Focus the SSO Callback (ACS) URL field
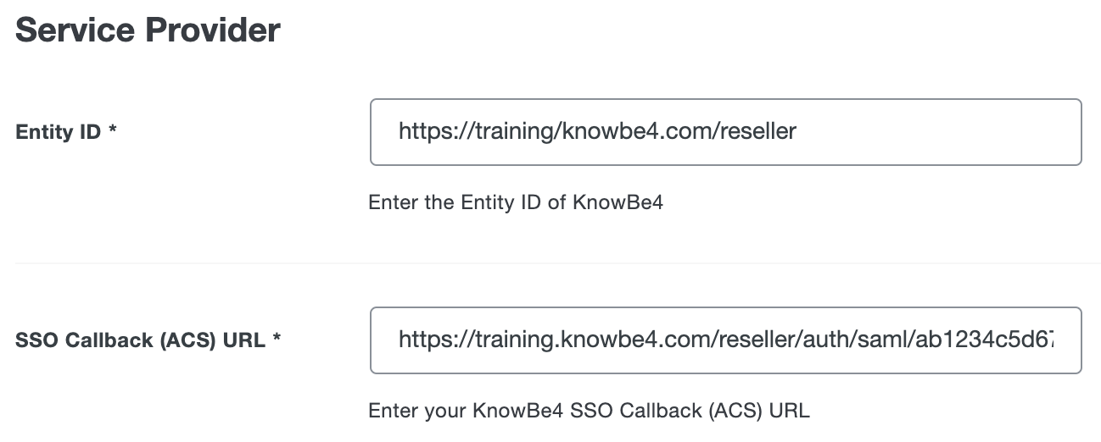Viewport: 1101px width, 442px height. coord(725,340)
